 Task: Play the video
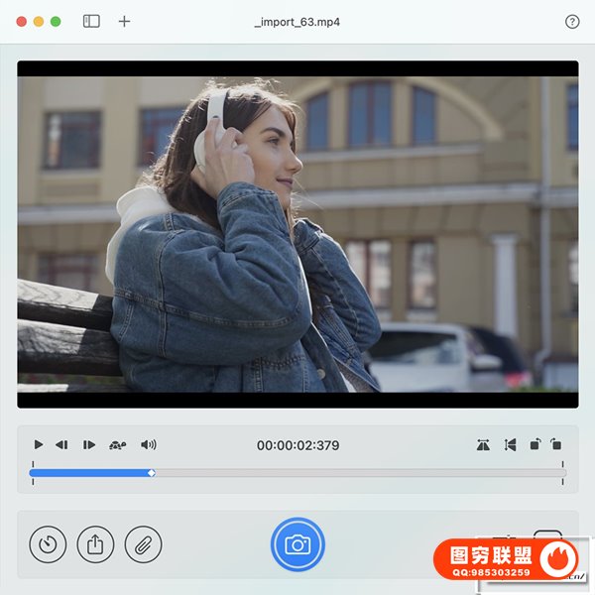click(x=39, y=445)
